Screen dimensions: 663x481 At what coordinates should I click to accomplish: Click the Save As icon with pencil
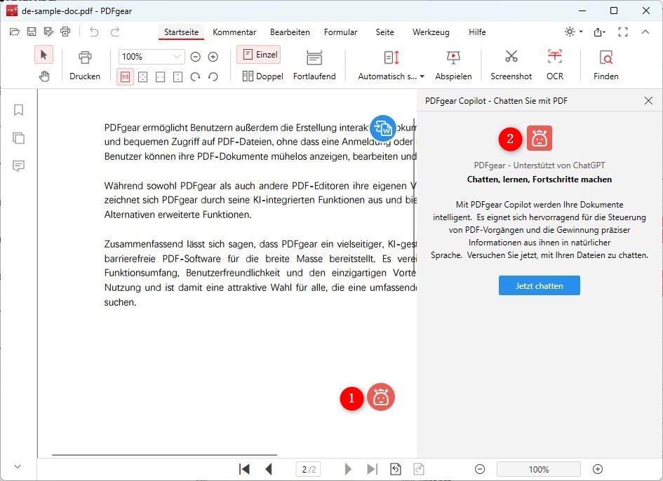pyautogui.click(x=48, y=32)
